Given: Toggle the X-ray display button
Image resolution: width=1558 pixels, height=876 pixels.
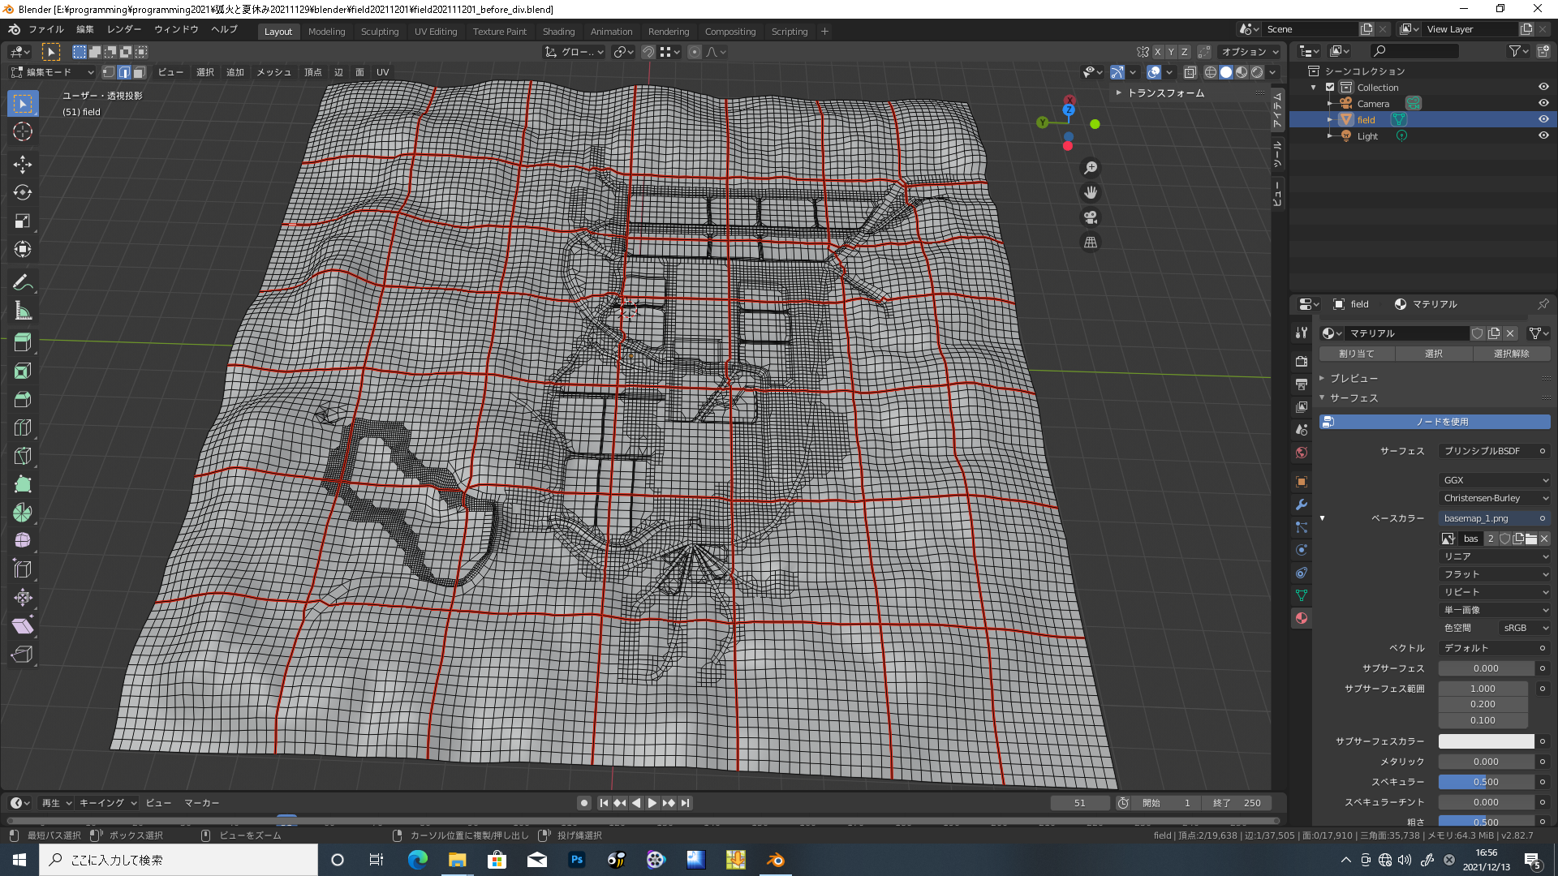Looking at the screenshot, I should (x=1190, y=72).
